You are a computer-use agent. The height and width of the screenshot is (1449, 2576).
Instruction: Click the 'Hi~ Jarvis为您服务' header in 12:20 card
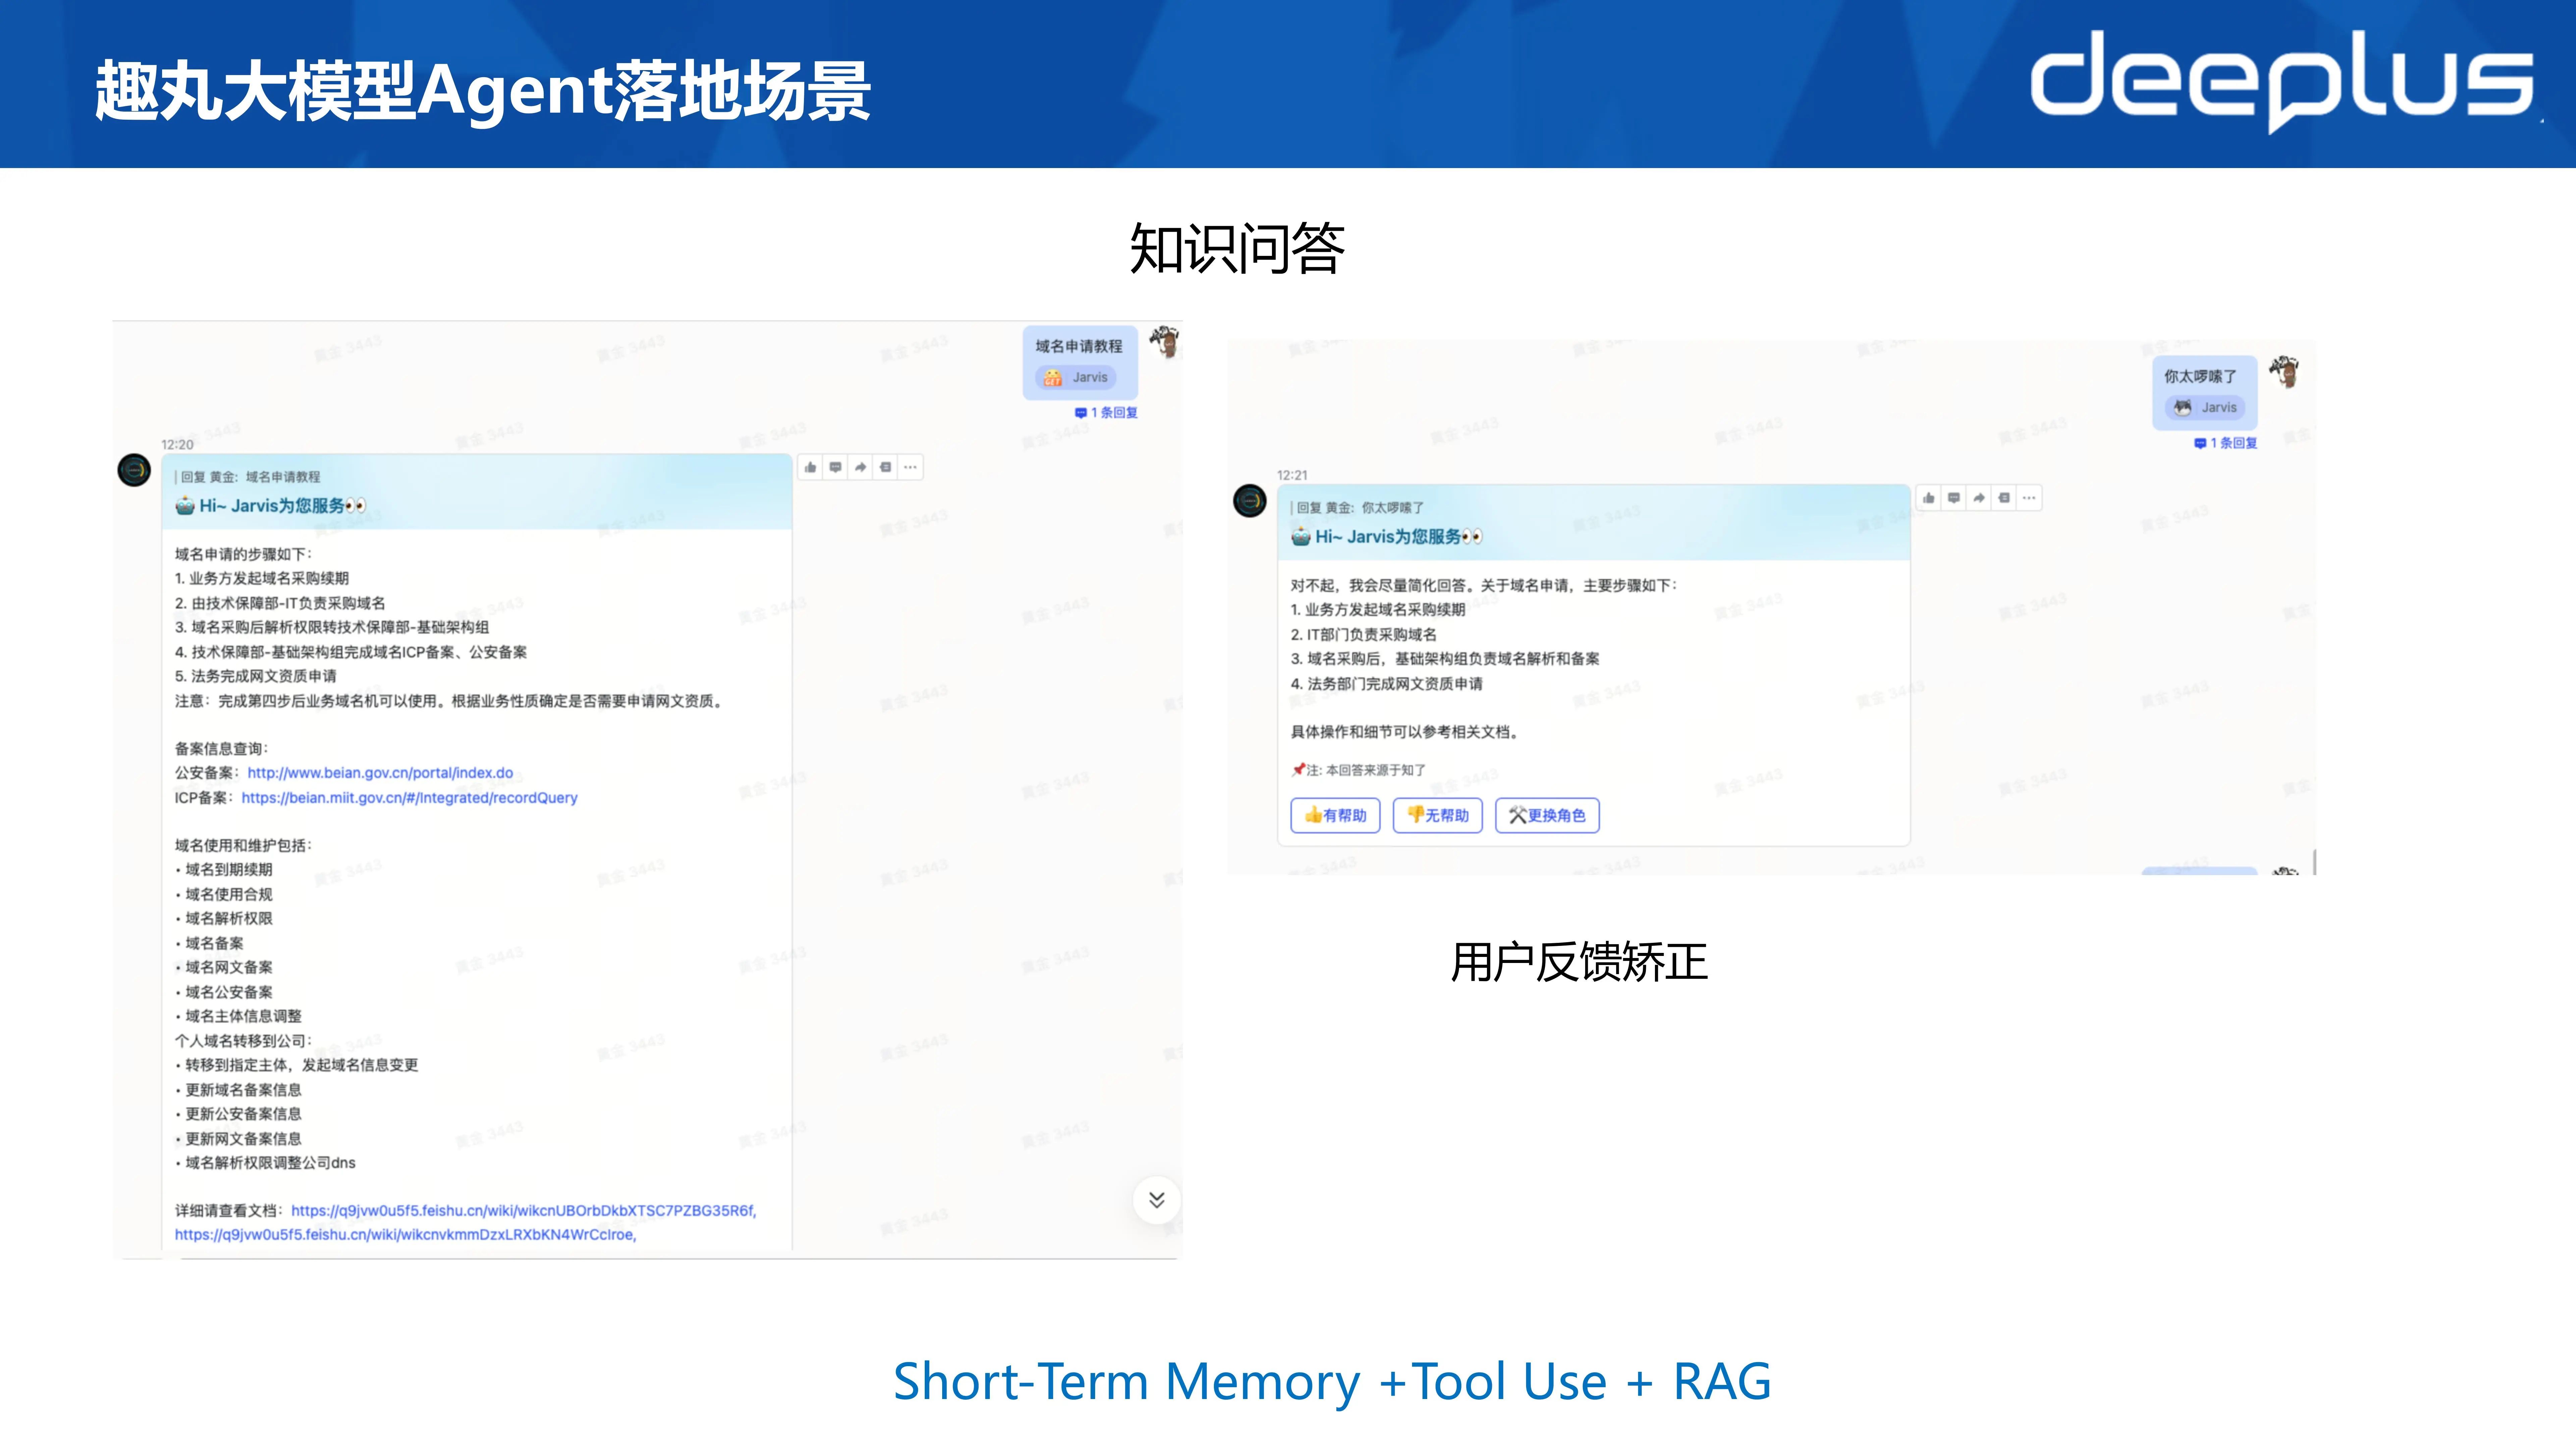click(271, 506)
